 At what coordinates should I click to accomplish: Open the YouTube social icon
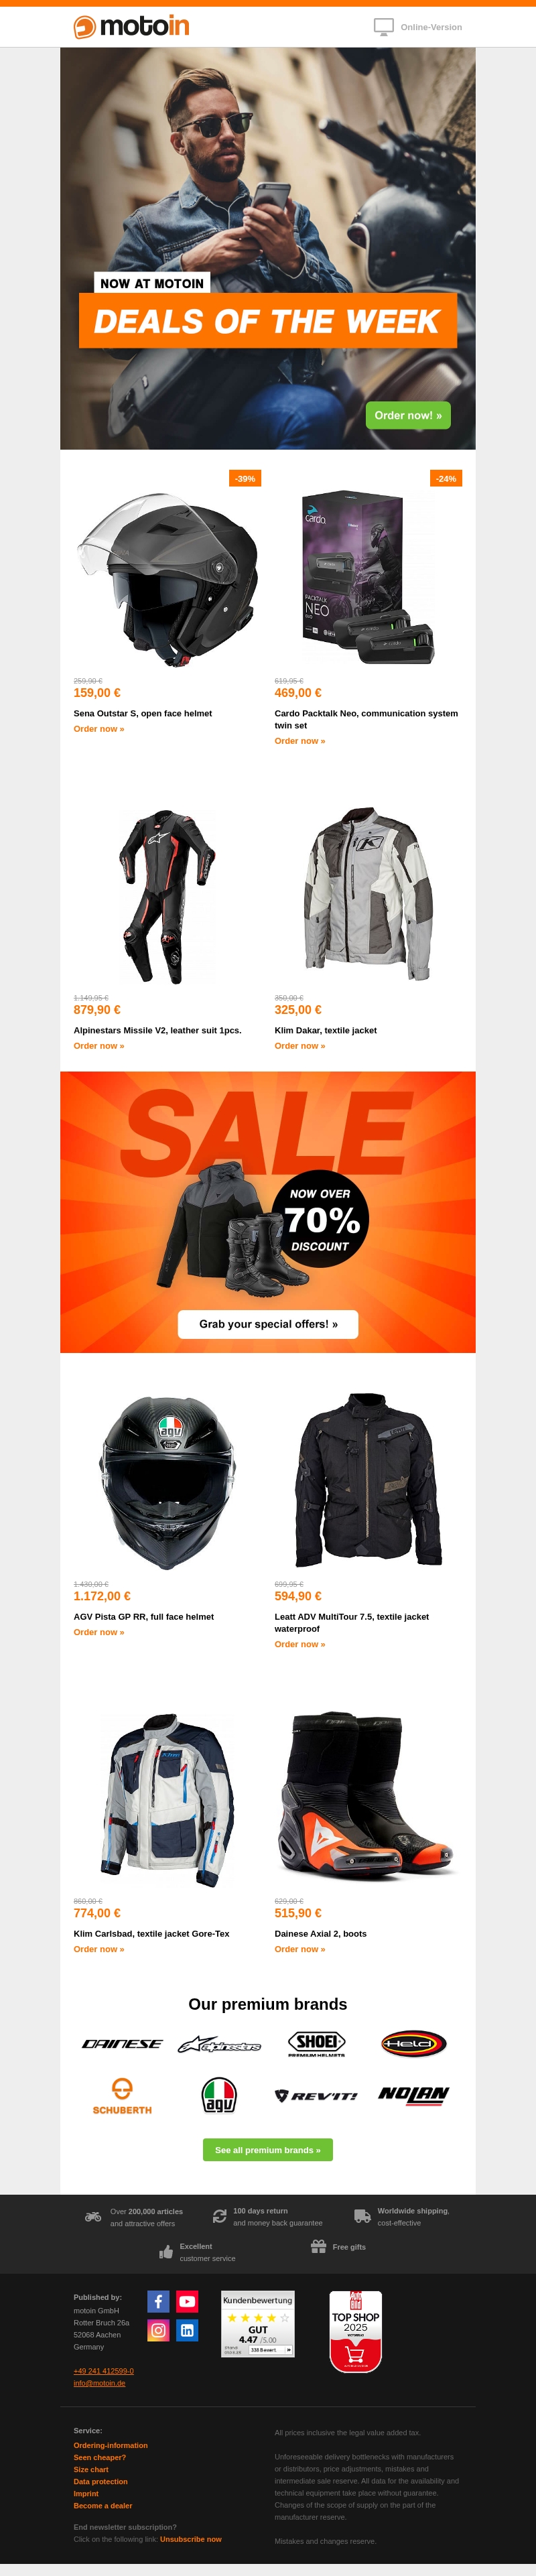(187, 2301)
